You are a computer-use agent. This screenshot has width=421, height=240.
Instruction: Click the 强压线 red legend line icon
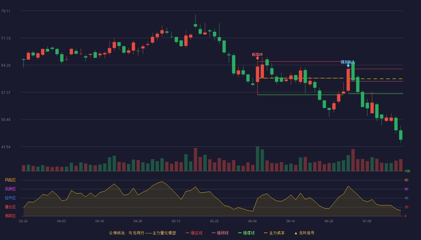[x=187, y=233]
